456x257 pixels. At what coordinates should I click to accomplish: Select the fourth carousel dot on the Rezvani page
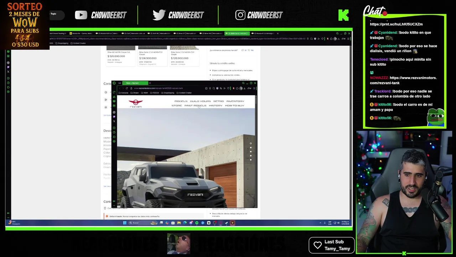click(250, 156)
